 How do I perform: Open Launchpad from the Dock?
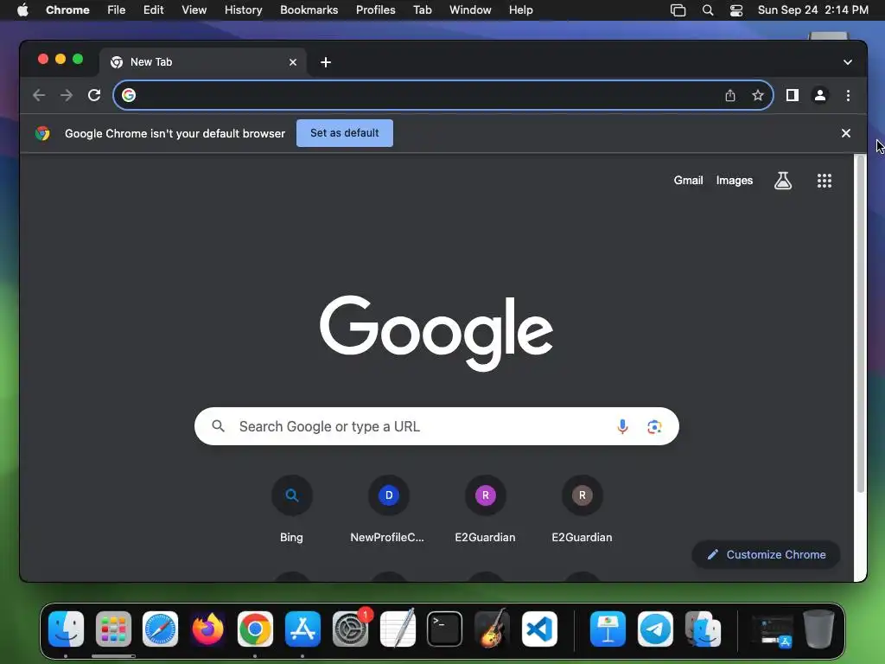click(x=113, y=629)
